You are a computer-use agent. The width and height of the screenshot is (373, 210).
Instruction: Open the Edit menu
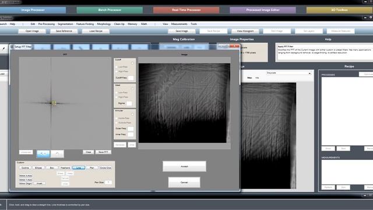tap(33, 24)
